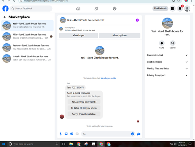The image size is (195, 147).
Task: Open the emoji picker in message box
Action: pos(133,134)
